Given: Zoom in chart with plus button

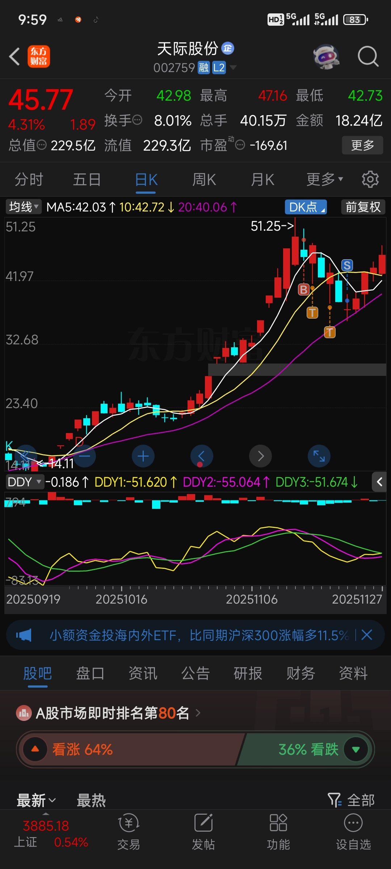Looking at the screenshot, I should [x=143, y=456].
